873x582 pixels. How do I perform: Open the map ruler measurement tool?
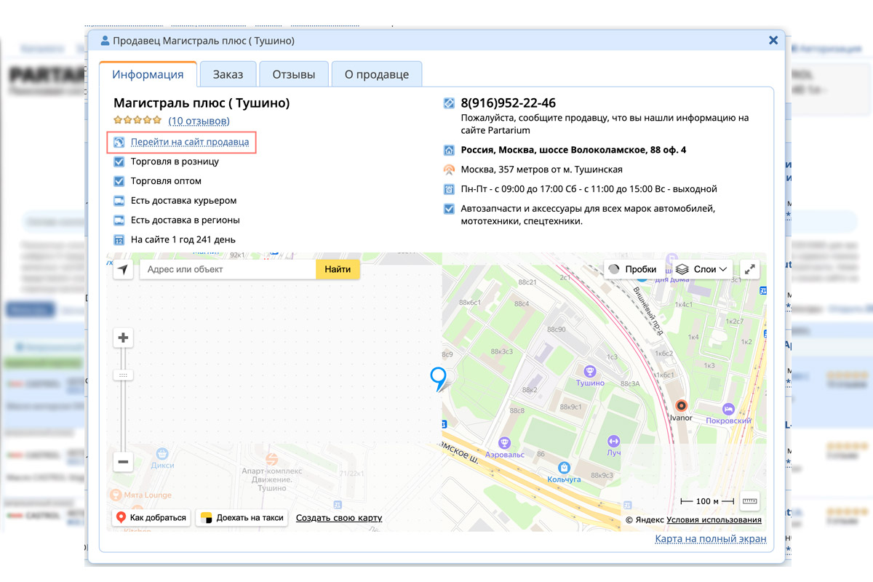749,501
